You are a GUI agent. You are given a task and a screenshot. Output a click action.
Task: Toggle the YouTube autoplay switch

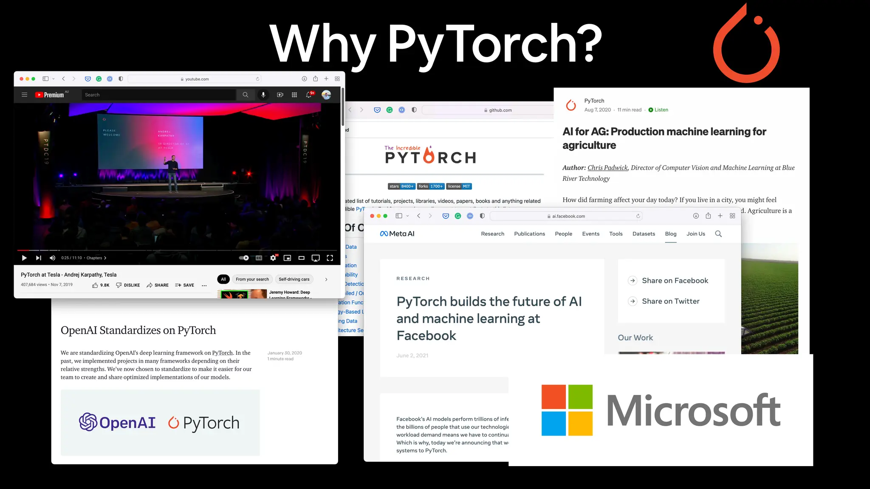(x=244, y=258)
